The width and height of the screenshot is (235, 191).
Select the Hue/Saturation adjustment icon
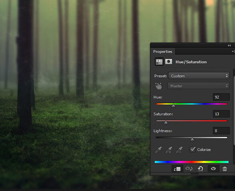(159, 62)
